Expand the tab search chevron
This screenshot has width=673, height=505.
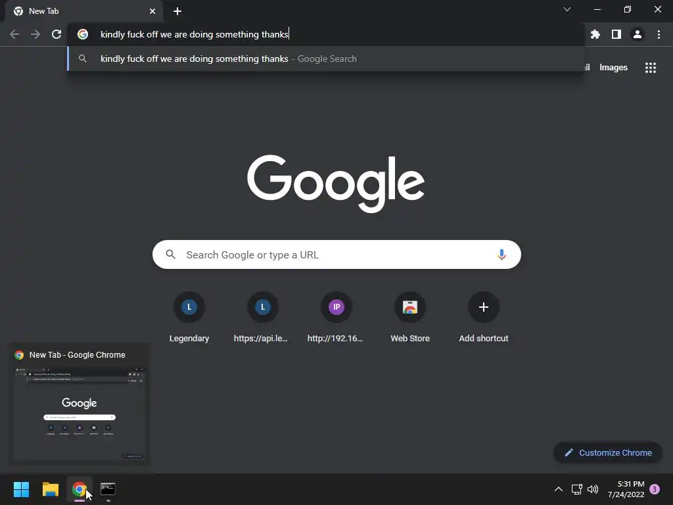coord(567,9)
